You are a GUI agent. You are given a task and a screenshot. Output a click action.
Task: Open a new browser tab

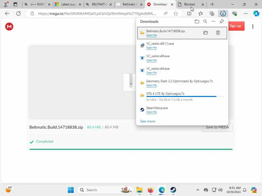coord(212,4)
